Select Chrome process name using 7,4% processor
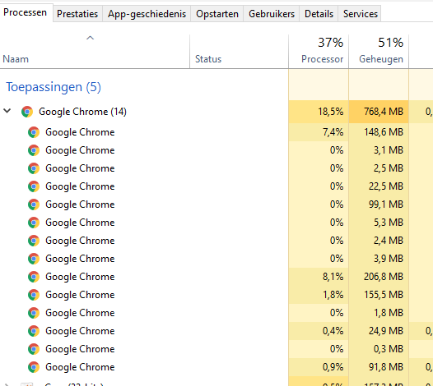This screenshot has height=386, width=433. click(x=80, y=132)
